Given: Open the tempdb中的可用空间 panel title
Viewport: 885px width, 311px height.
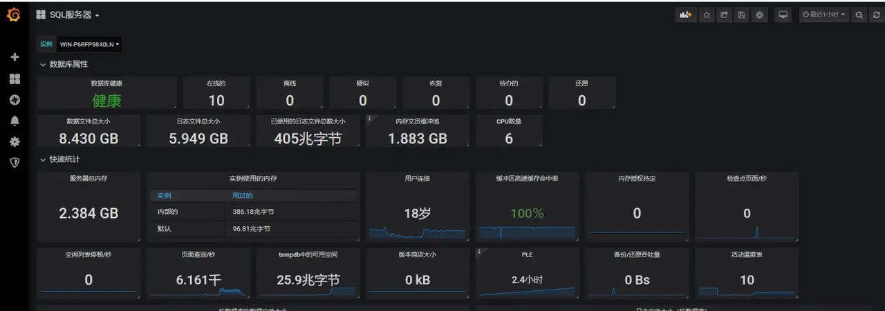Looking at the screenshot, I should pyautogui.click(x=308, y=254).
